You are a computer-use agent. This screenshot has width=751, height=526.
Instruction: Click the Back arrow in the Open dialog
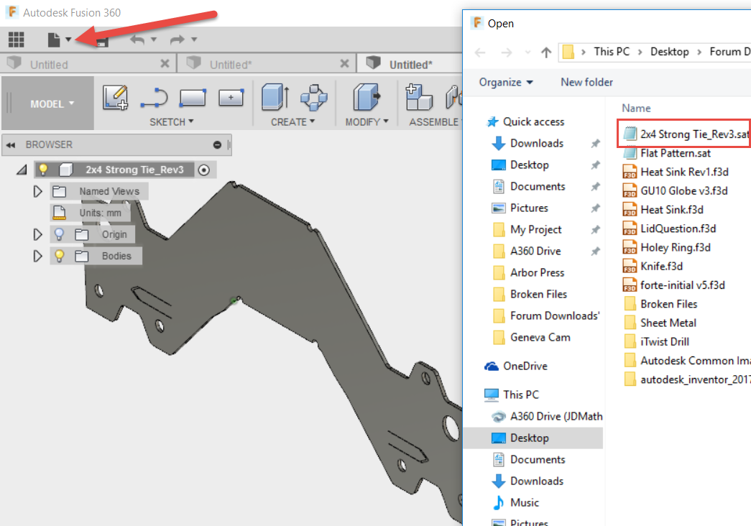point(480,52)
